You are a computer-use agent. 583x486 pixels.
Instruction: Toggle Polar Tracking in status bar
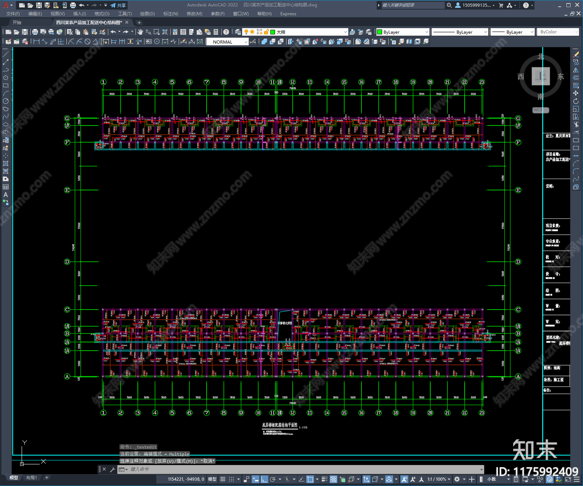[273, 479]
